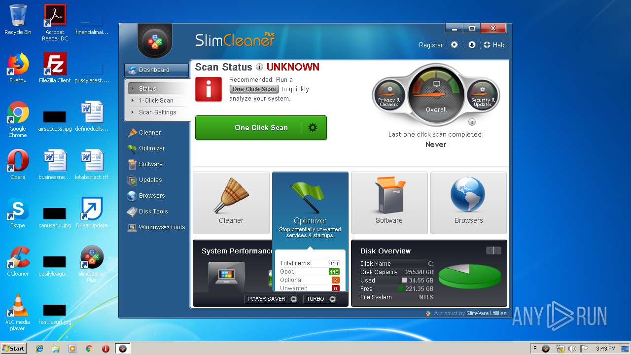Open the Software sidebar section

click(150, 164)
